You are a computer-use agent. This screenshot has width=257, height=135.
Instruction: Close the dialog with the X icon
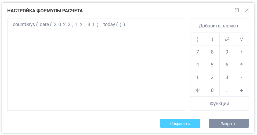(247, 10)
